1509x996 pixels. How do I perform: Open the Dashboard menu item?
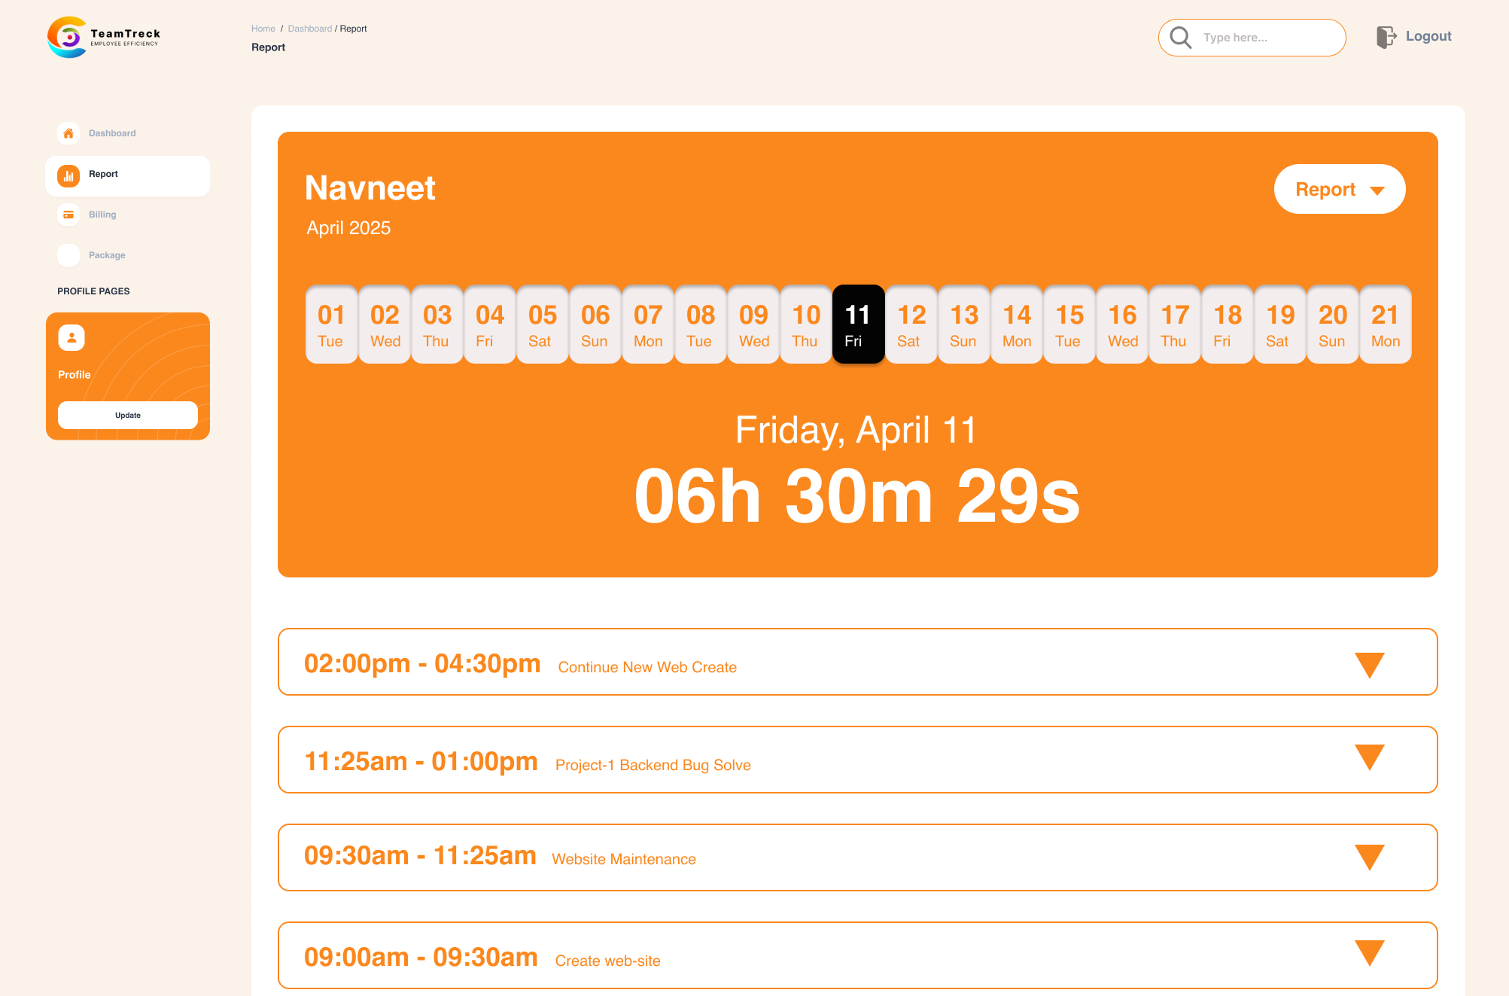[112, 133]
